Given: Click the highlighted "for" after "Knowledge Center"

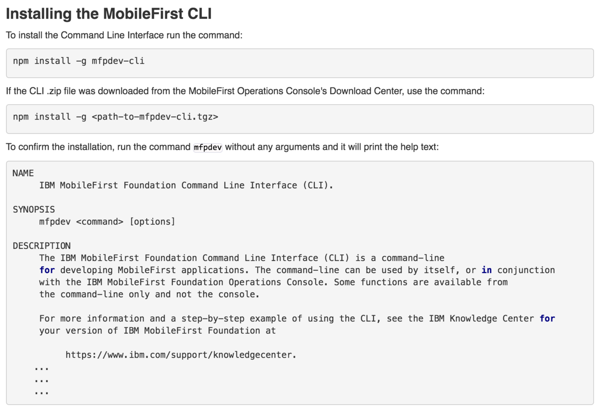Looking at the screenshot, I should (x=547, y=318).
